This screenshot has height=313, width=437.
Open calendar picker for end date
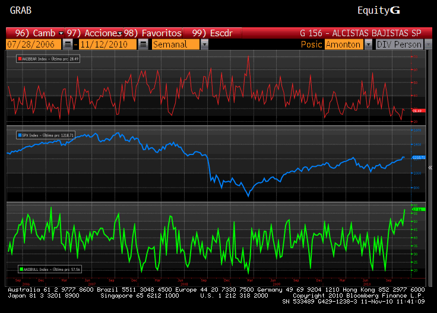(x=143, y=45)
